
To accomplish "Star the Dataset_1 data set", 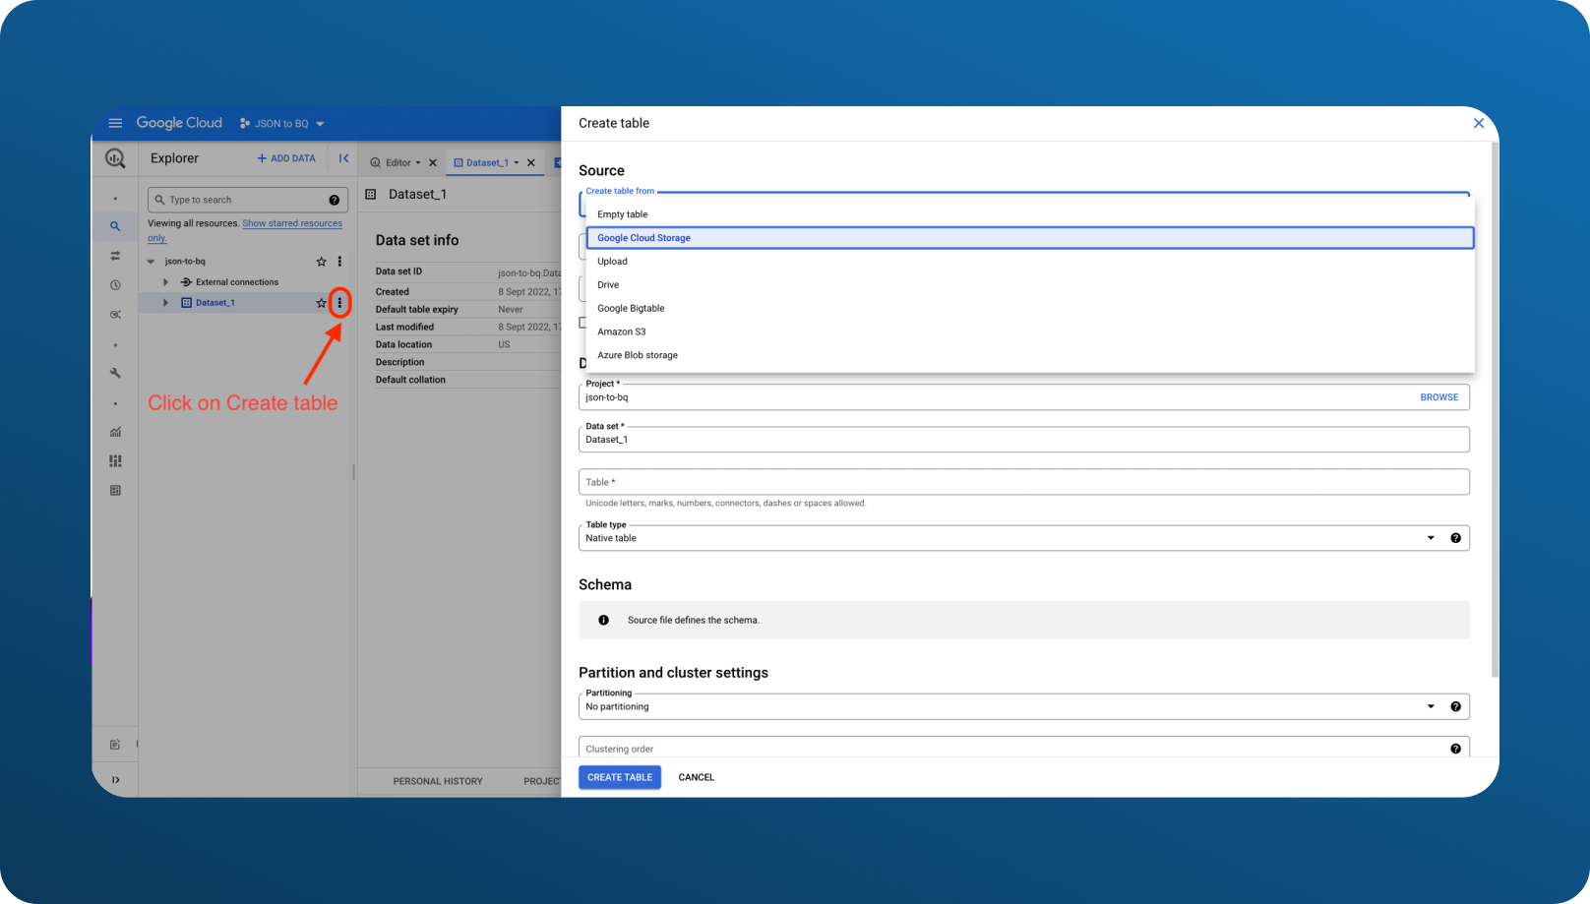I will [x=321, y=303].
